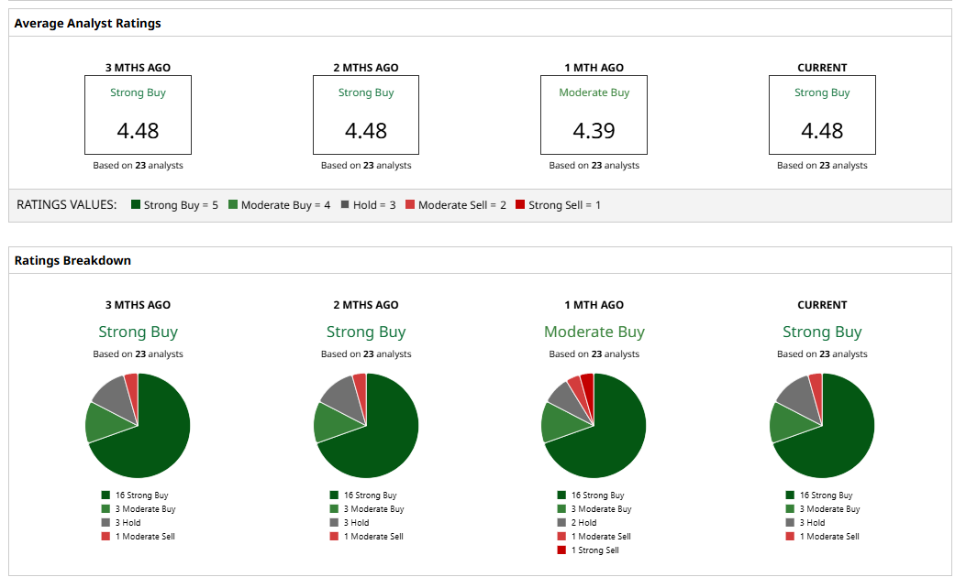Click swatch beside 1 Moderate Sell under CURRENT pie
Image resolution: width=966 pixels, height=588 pixels.
(x=791, y=537)
